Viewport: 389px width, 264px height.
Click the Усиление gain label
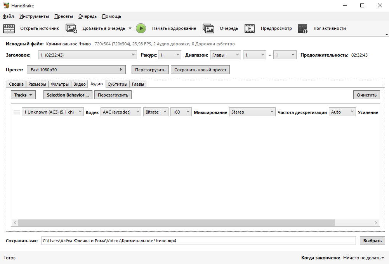(x=368, y=112)
